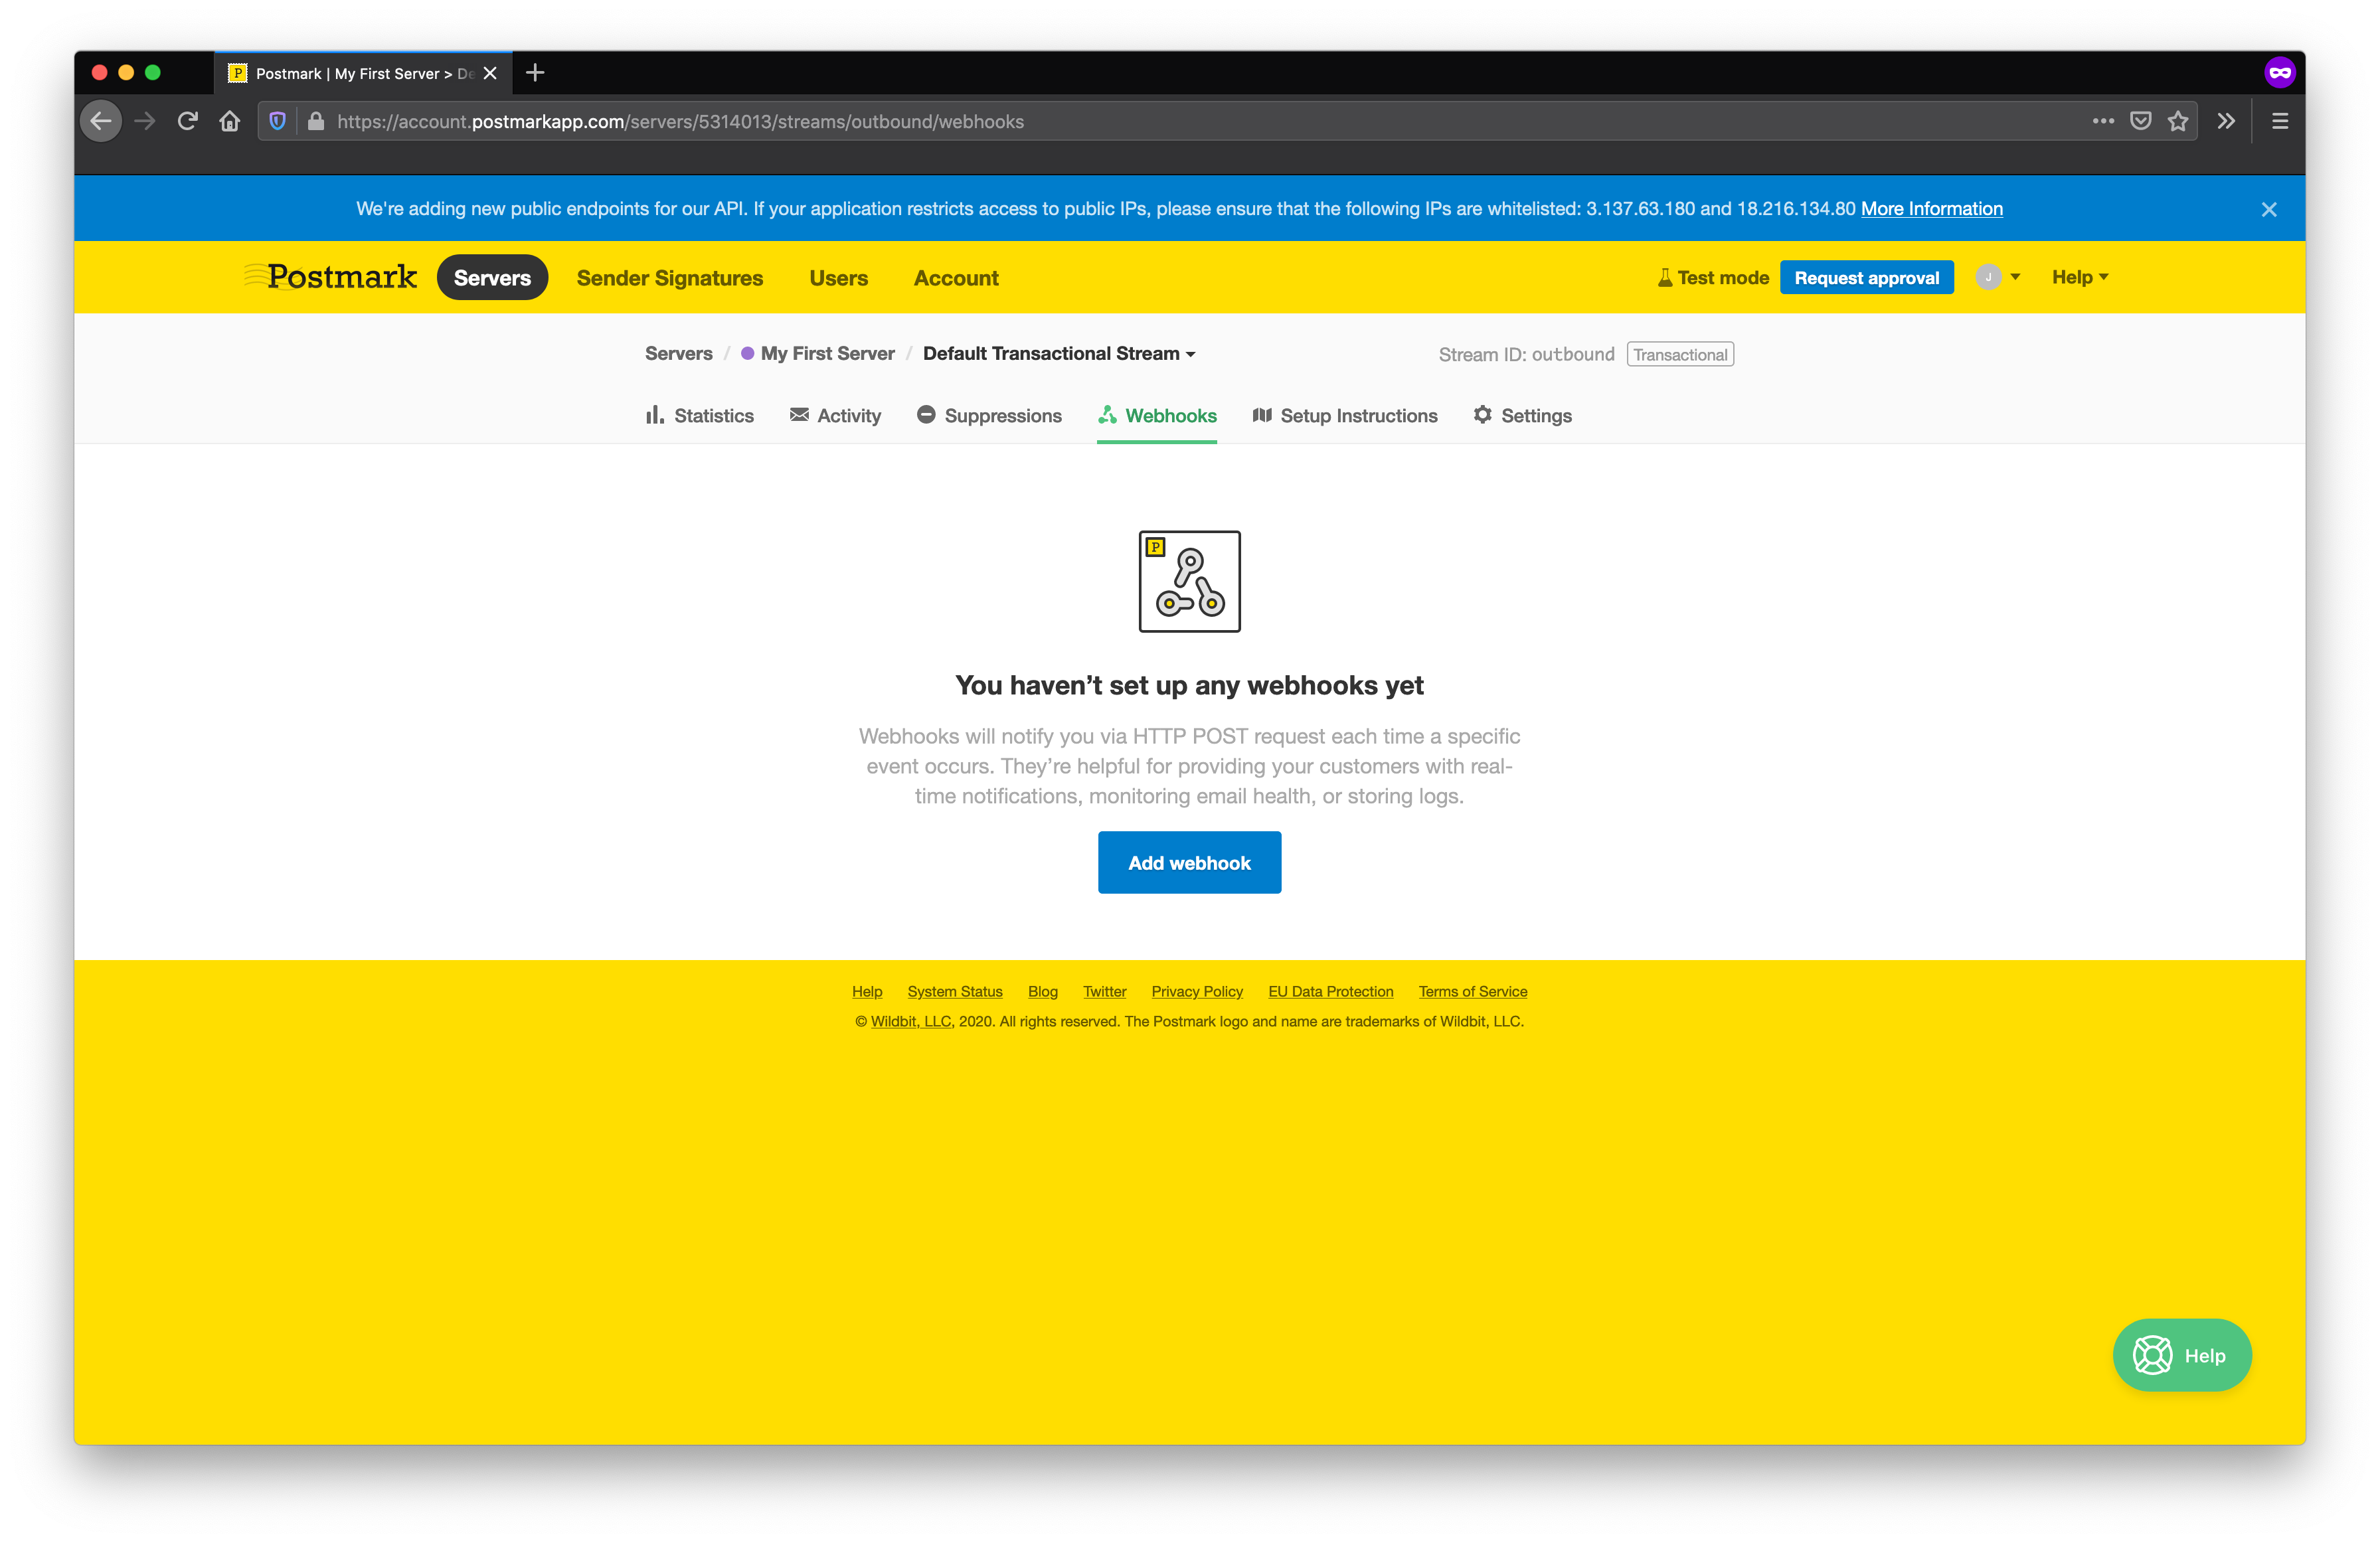2380x1543 pixels.
Task: Click the Test mode toggle button
Action: (1705, 278)
